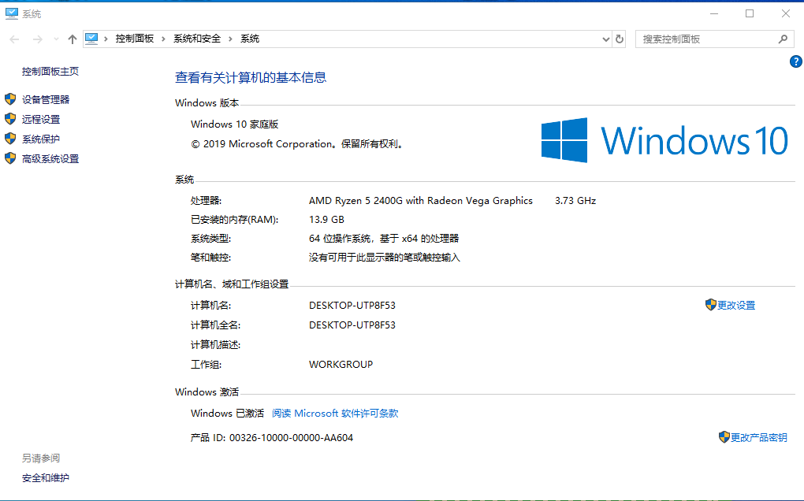Expand the back-history chevron beside navigation arrows
804x501 pixels.
coord(55,38)
